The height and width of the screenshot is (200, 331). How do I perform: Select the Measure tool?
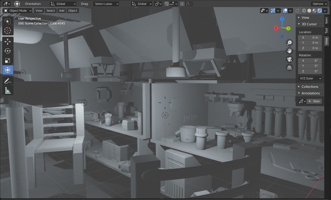point(8,90)
